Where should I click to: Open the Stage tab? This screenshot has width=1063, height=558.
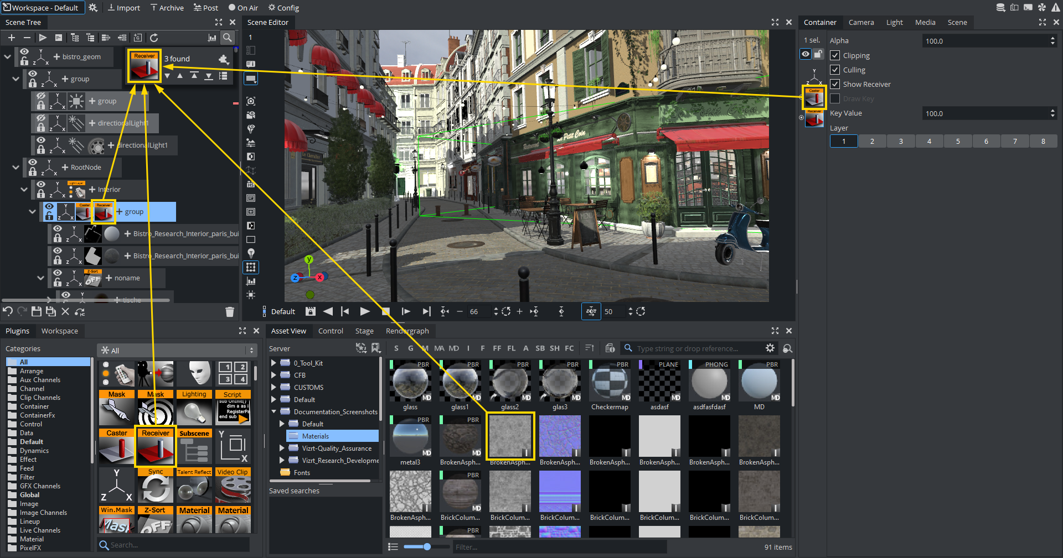(364, 331)
